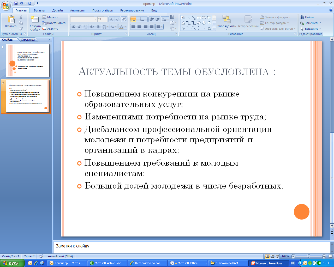
Task: Select the Text Box shape
Action: (x=183, y=18)
